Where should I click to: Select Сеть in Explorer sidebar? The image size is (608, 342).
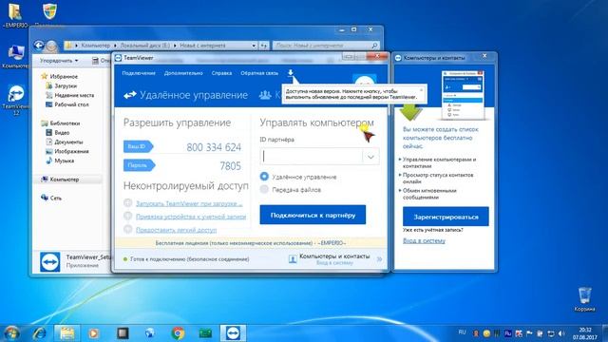click(x=55, y=198)
